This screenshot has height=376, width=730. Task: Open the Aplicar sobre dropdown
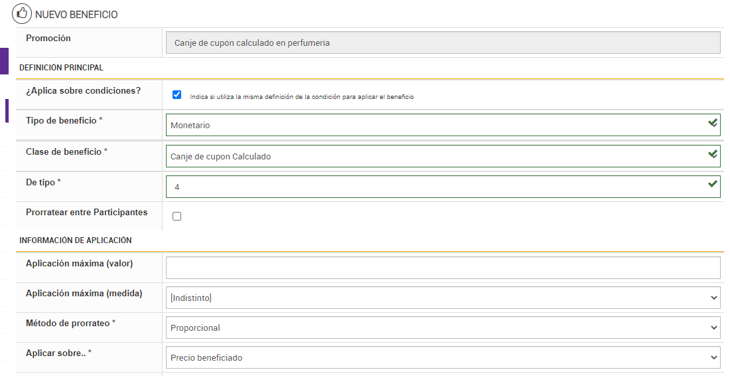(443, 357)
